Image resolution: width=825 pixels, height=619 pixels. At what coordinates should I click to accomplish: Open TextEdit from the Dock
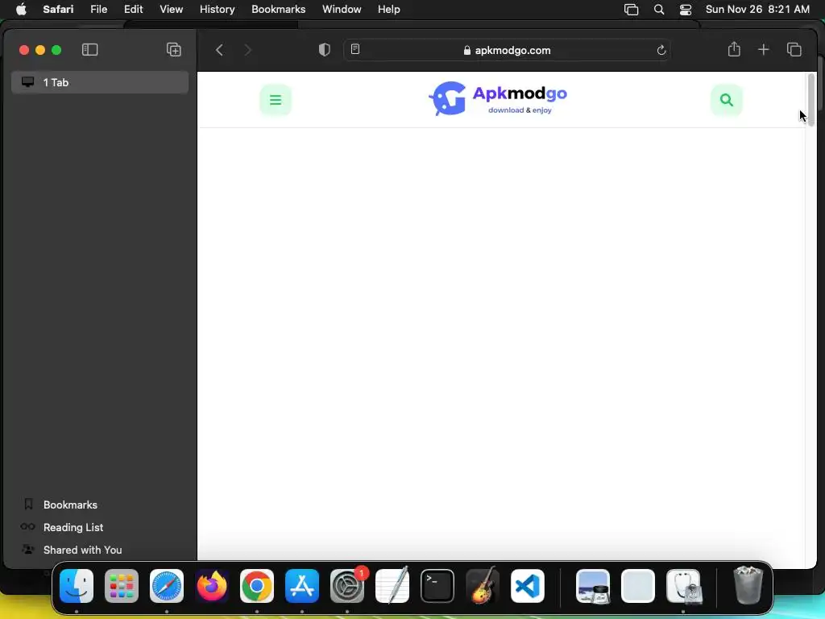pyautogui.click(x=392, y=586)
